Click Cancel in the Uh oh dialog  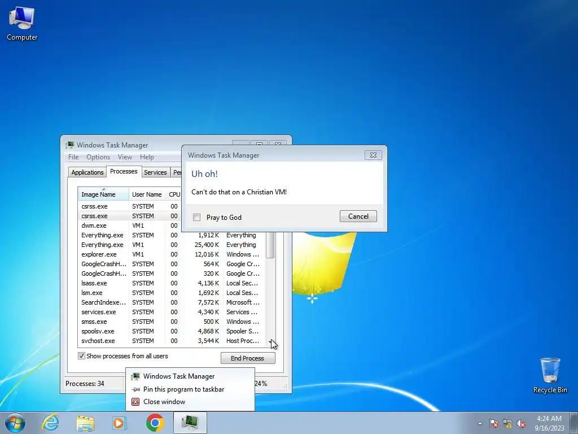[x=358, y=216]
